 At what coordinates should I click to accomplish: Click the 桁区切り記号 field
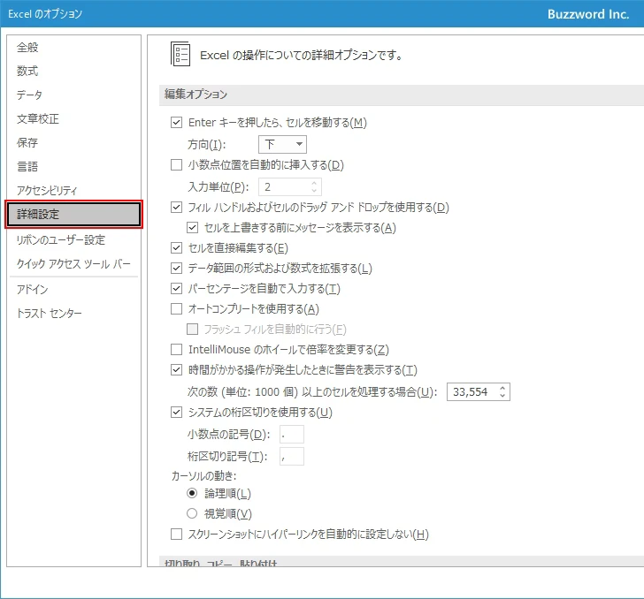pyautogui.click(x=292, y=456)
